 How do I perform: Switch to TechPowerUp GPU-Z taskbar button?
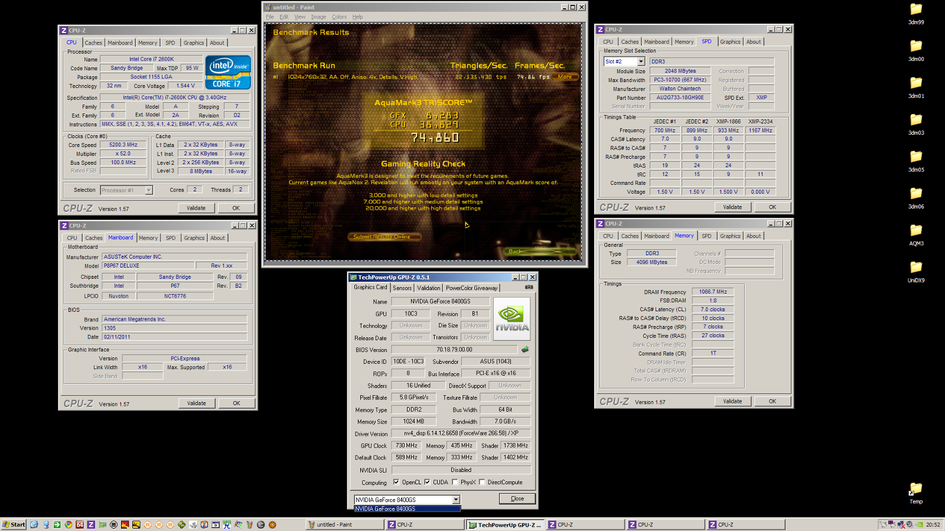click(x=505, y=525)
